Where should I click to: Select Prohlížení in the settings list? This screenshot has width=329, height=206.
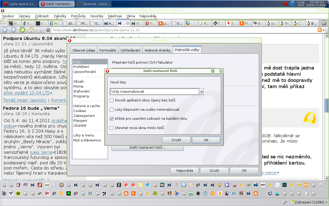81,67
